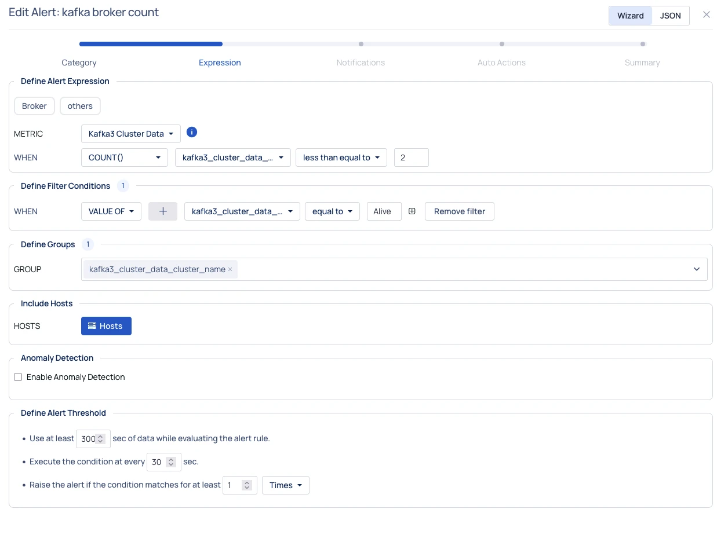Go to the Notifications step
The image size is (717, 553).
click(361, 63)
